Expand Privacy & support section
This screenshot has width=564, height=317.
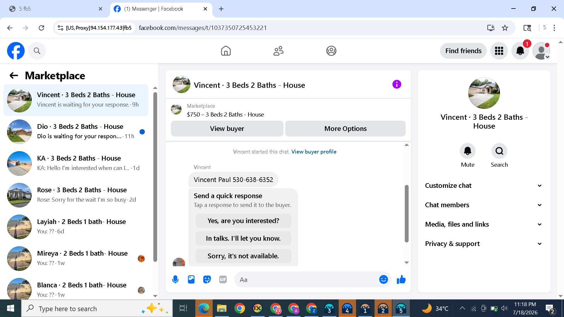coord(484,244)
